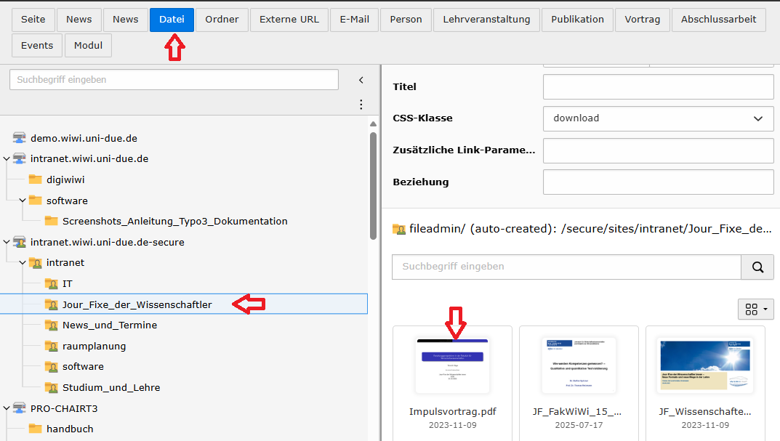This screenshot has width=780, height=441.
Task: Click the search magnifier button in file list
Action: tap(757, 267)
